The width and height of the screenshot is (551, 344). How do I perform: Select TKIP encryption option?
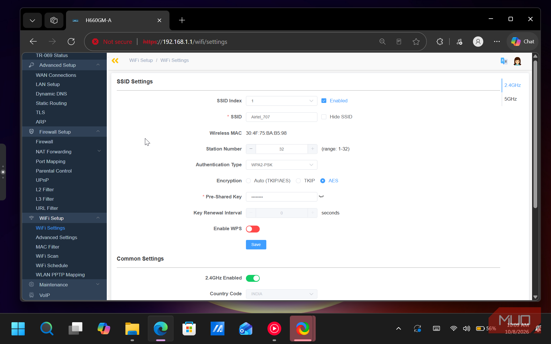tap(298, 181)
